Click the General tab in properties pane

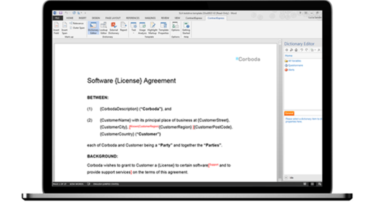[x=288, y=113]
